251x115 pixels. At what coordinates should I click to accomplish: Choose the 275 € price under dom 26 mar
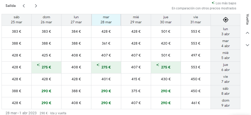point(46,67)
